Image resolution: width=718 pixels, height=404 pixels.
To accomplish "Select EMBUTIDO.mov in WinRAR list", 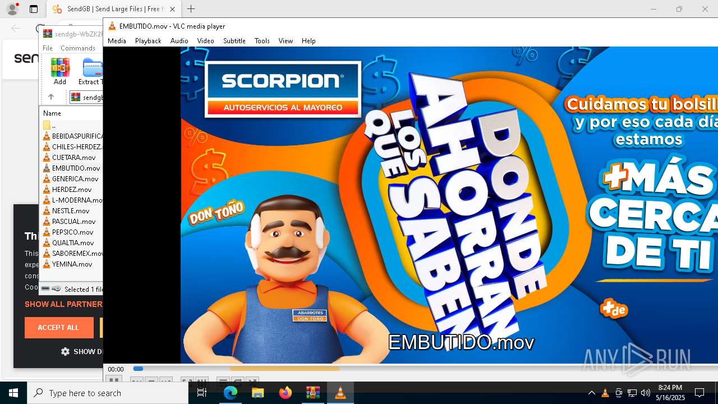I will click(73, 168).
